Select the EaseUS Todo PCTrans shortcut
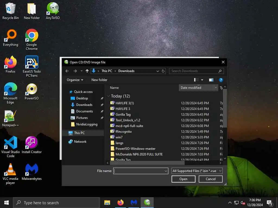278x208 pixels. [32, 67]
